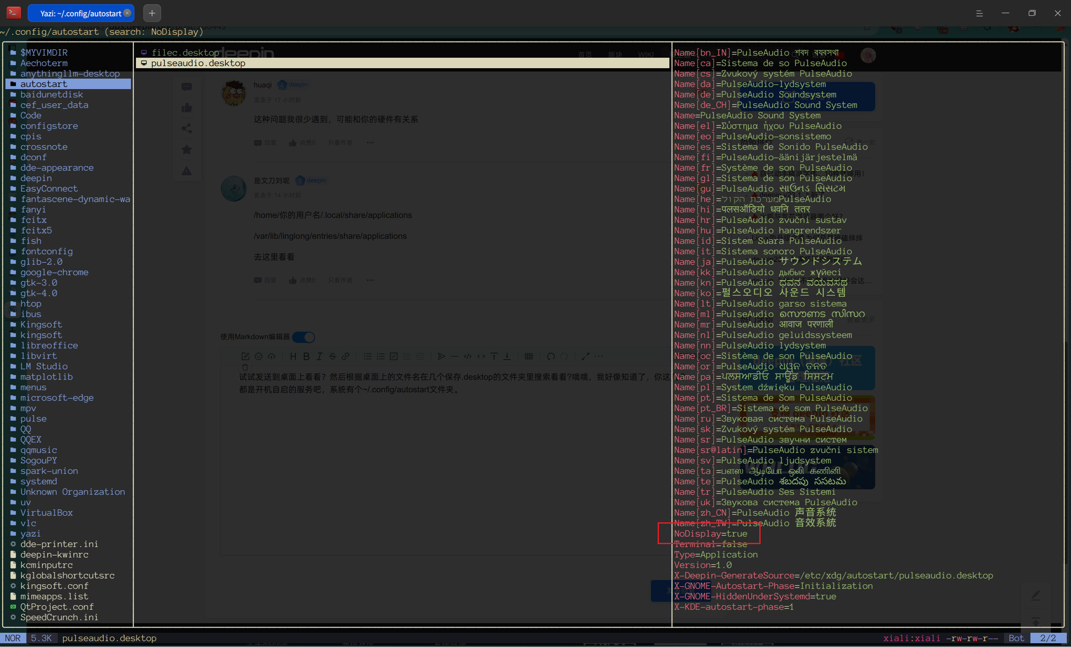The height and width of the screenshot is (647, 1071).
Task: Select the qqmusic folder
Action: coord(68,450)
